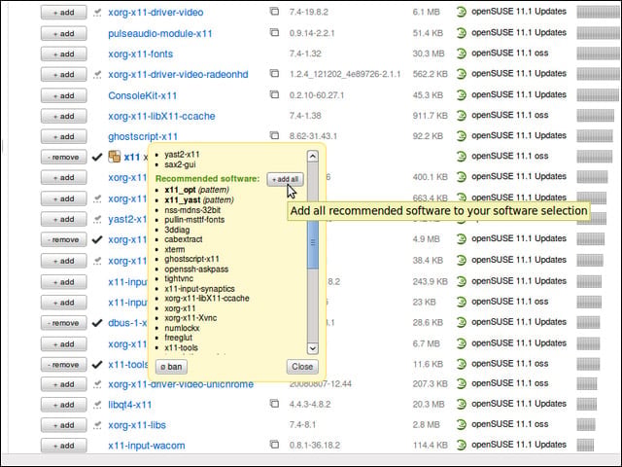Add all recommended software
Screen dimensions: 622x467
click(x=285, y=179)
